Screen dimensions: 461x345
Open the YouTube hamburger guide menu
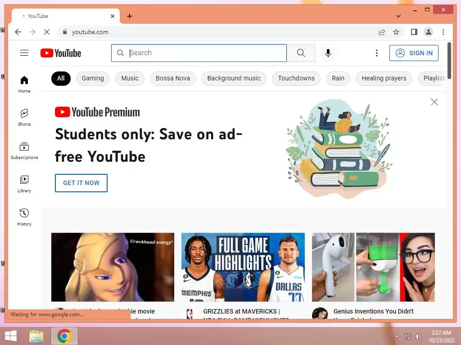(24, 53)
